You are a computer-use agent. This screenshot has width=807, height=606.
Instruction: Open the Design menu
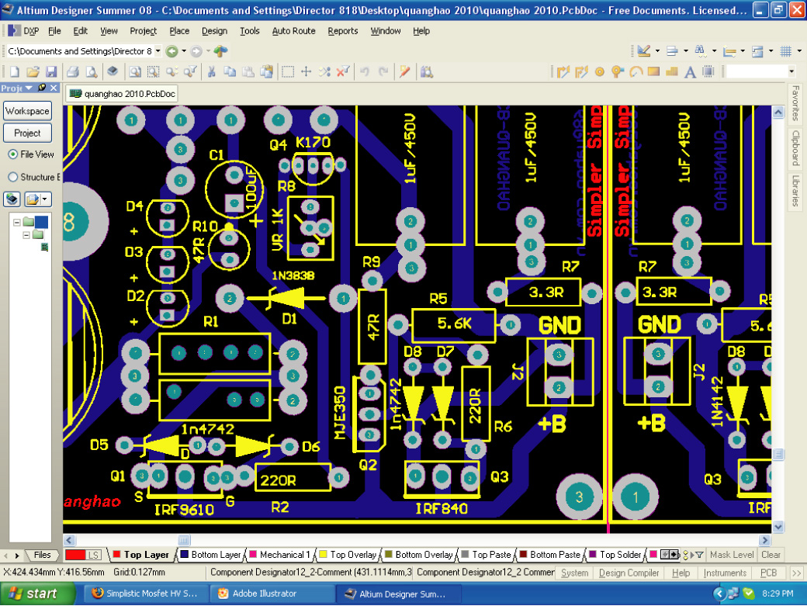(215, 31)
